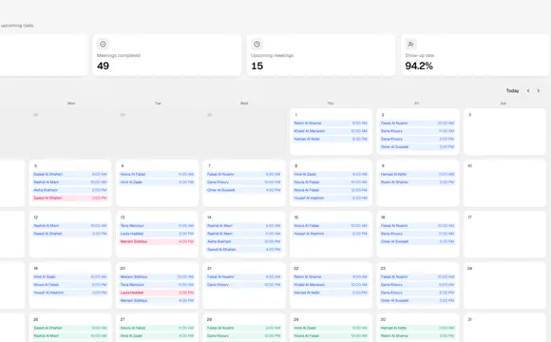Open Dana Khoury 2:00 PM on day 2
The width and height of the screenshot is (551, 342).
click(x=417, y=139)
